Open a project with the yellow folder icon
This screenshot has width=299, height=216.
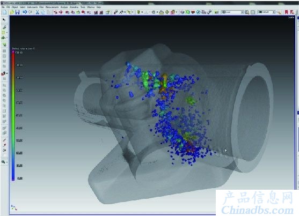click(x=12, y=12)
